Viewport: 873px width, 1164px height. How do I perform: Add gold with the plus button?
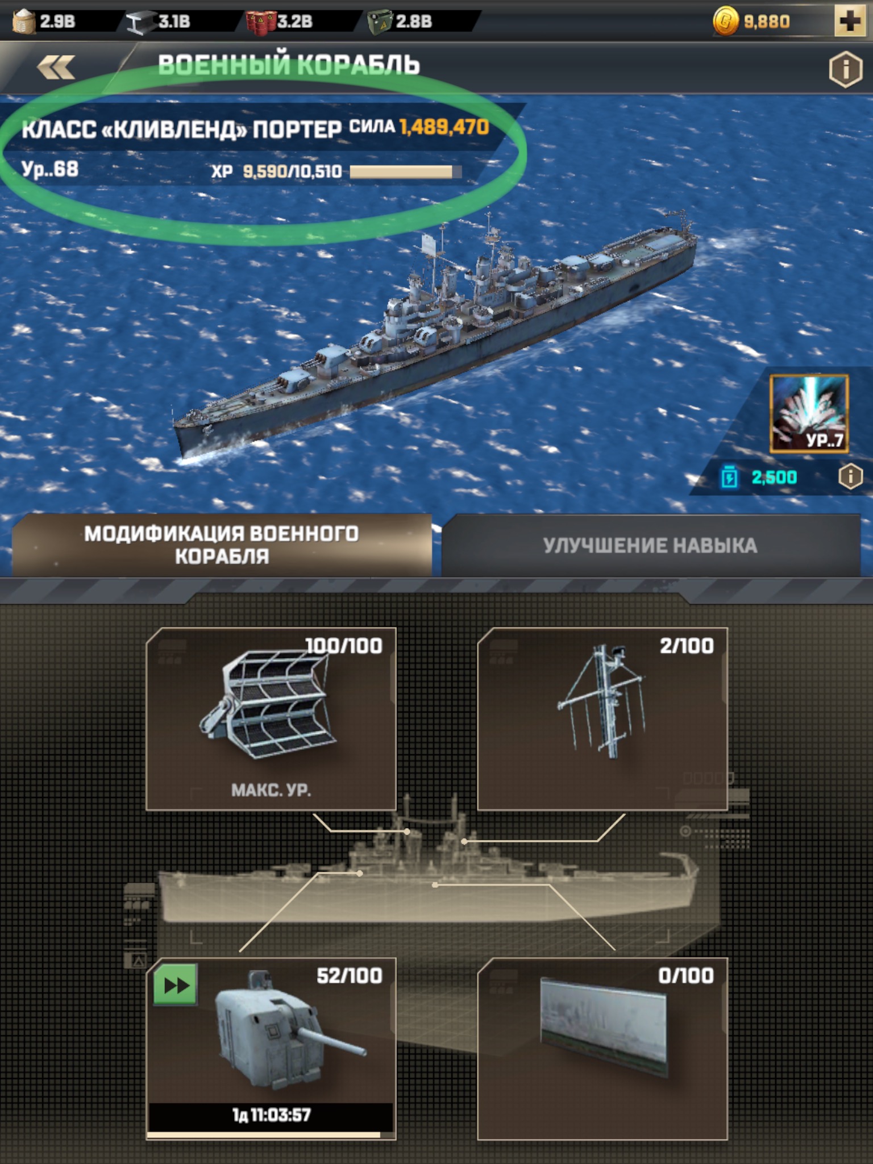850,21
